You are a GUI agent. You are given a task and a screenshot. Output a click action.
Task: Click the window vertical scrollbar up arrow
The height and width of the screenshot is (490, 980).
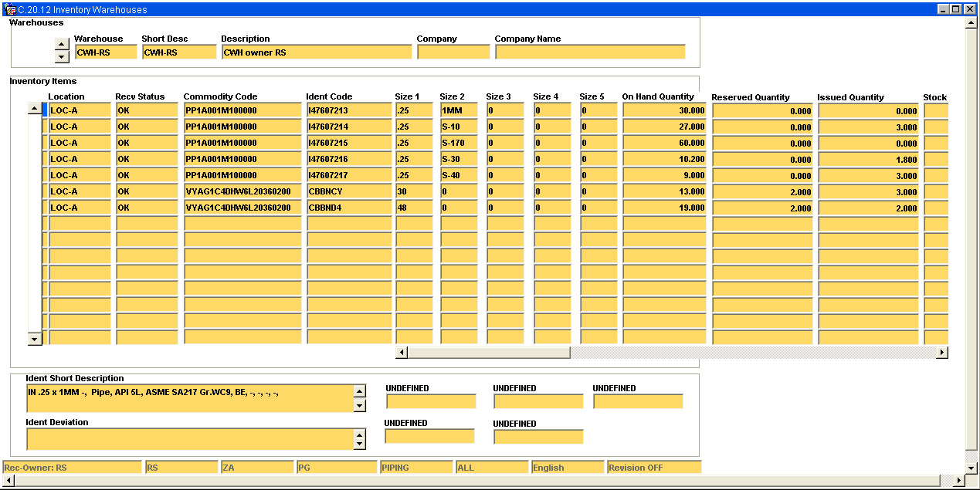click(972, 22)
